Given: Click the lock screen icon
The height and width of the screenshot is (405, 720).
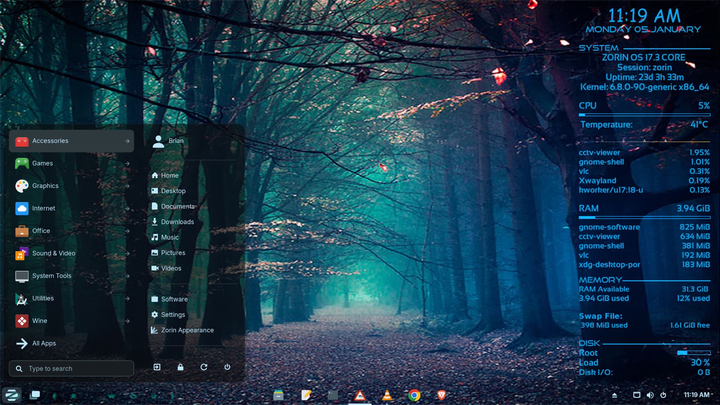Looking at the screenshot, I should pos(180,367).
